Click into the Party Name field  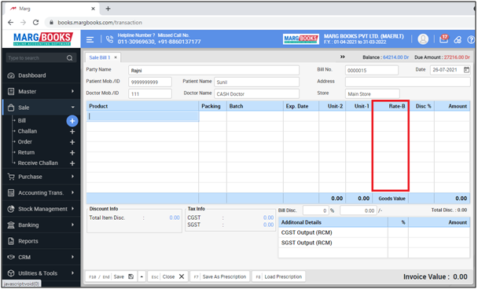point(214,71)
